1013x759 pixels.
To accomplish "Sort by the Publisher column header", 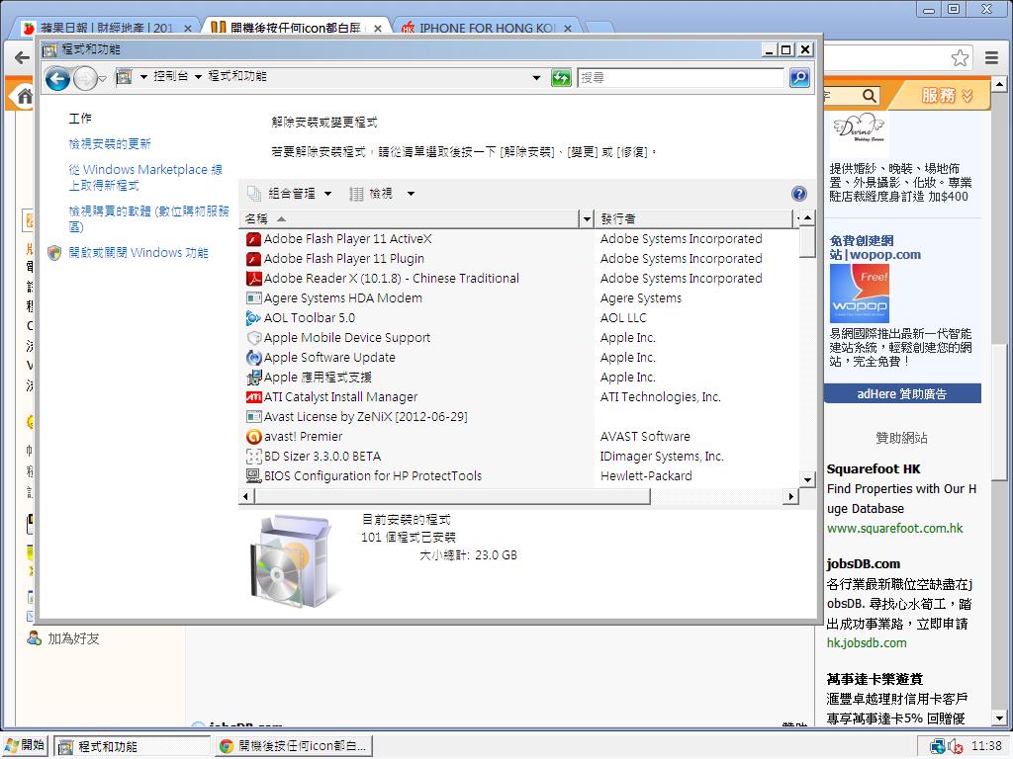I will pos(693,218).
